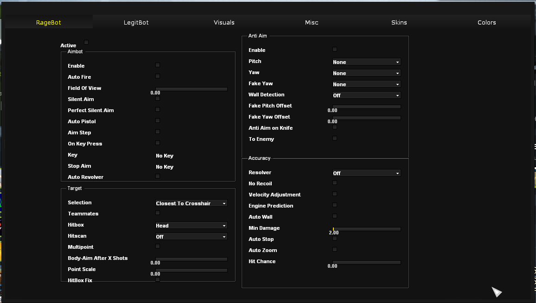Open the Wall Detection dropdown
536x303 pixels.
click(366, 95)
